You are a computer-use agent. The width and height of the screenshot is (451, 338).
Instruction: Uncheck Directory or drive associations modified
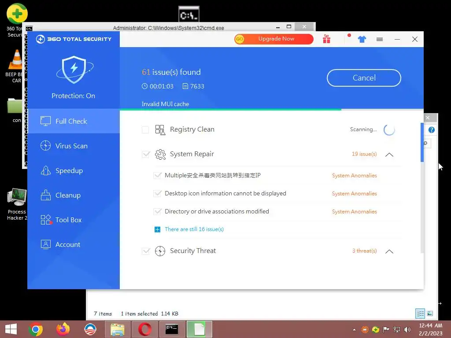[x=157, y=212]
